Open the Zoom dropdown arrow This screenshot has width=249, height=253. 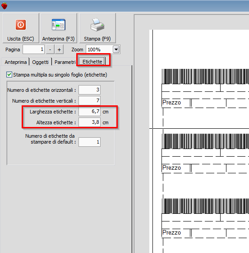[116, 50]
